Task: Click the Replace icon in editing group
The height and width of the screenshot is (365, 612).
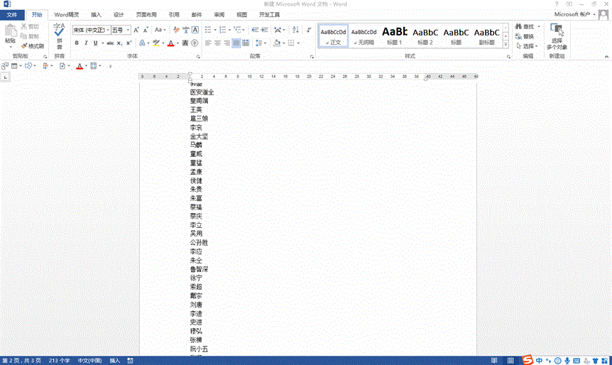Action: tap(524, 36)
